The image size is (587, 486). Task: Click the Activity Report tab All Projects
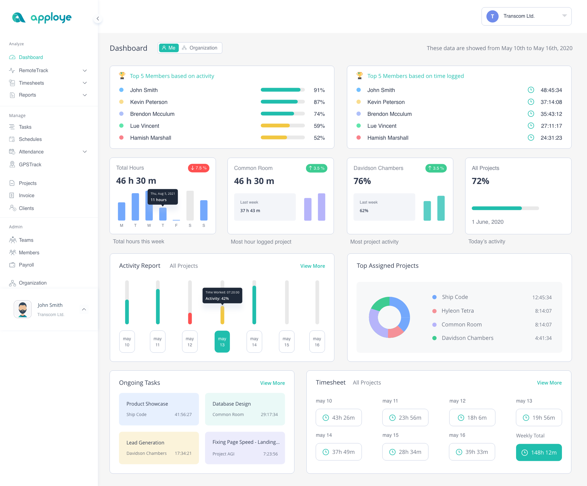tap(184, 266)
